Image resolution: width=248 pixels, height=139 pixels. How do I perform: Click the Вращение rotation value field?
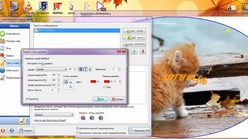pos(115,69)
